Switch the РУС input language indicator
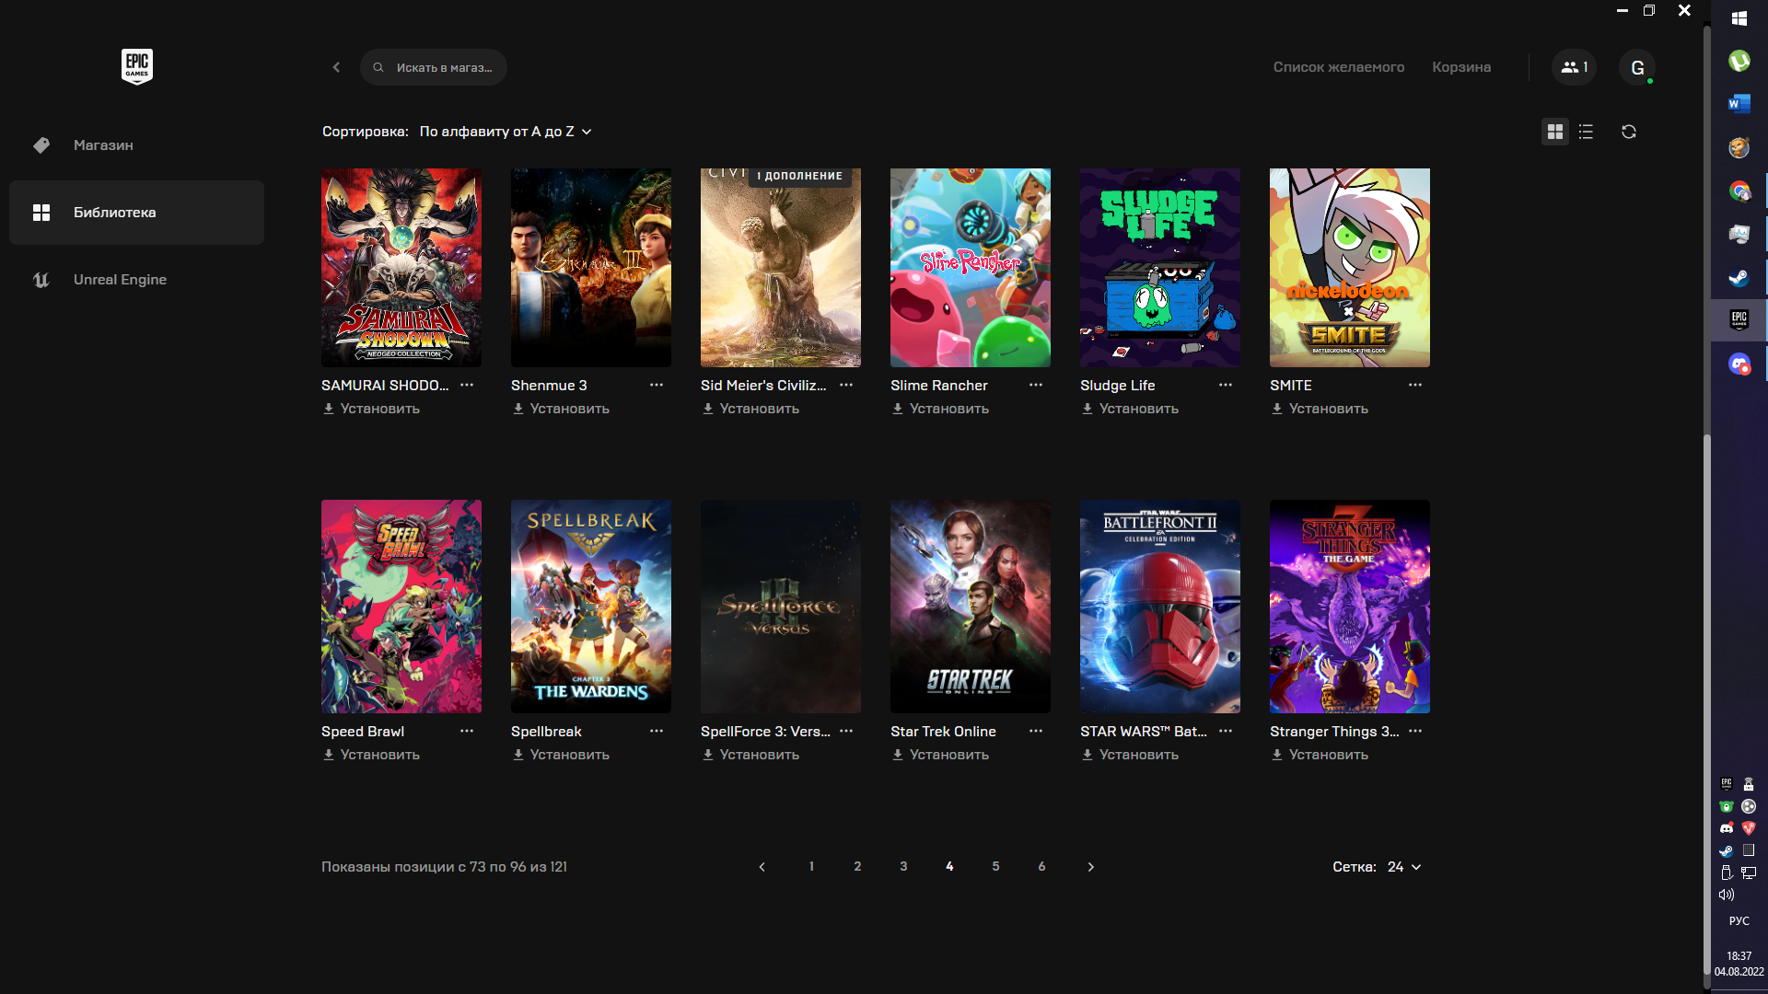This screenshot has height=994, width=1768. [x=1739, y=921]
